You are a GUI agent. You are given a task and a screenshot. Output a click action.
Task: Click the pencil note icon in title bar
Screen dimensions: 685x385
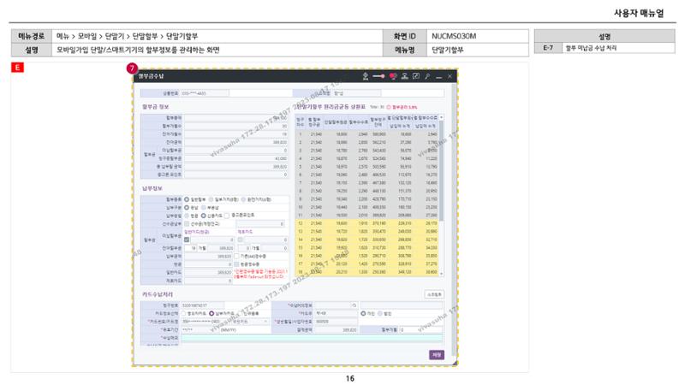[x=416, y=76]
